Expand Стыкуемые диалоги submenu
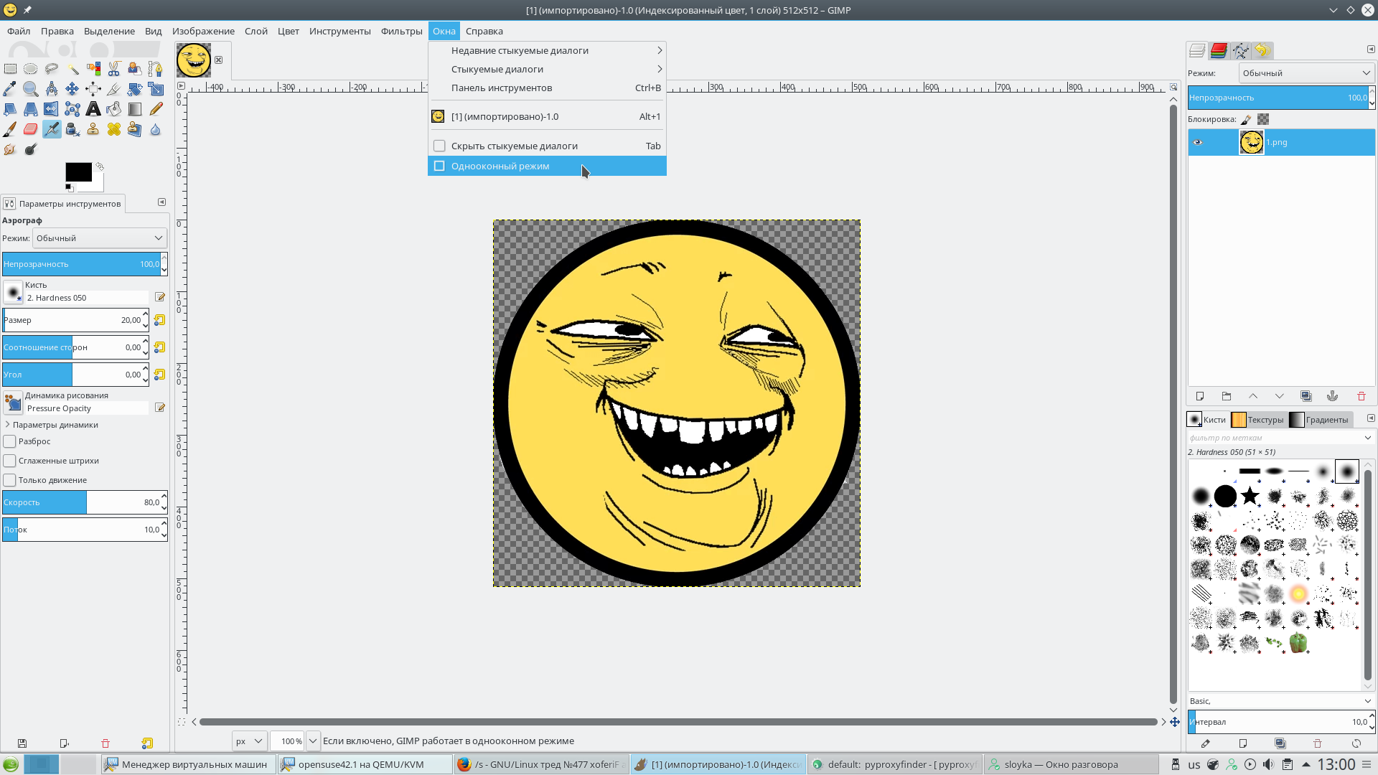1378x775 pixels. pyautogui.click(x=547, y=69)
